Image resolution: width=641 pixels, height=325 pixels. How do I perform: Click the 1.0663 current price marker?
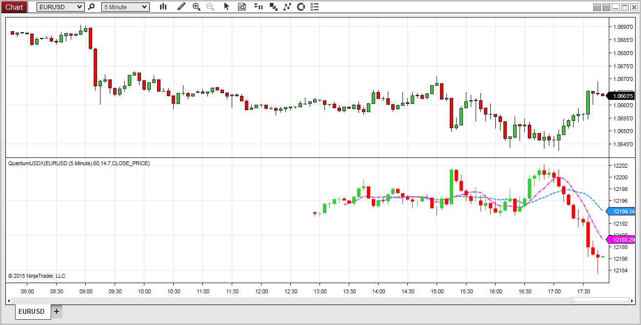coord(622,96)
